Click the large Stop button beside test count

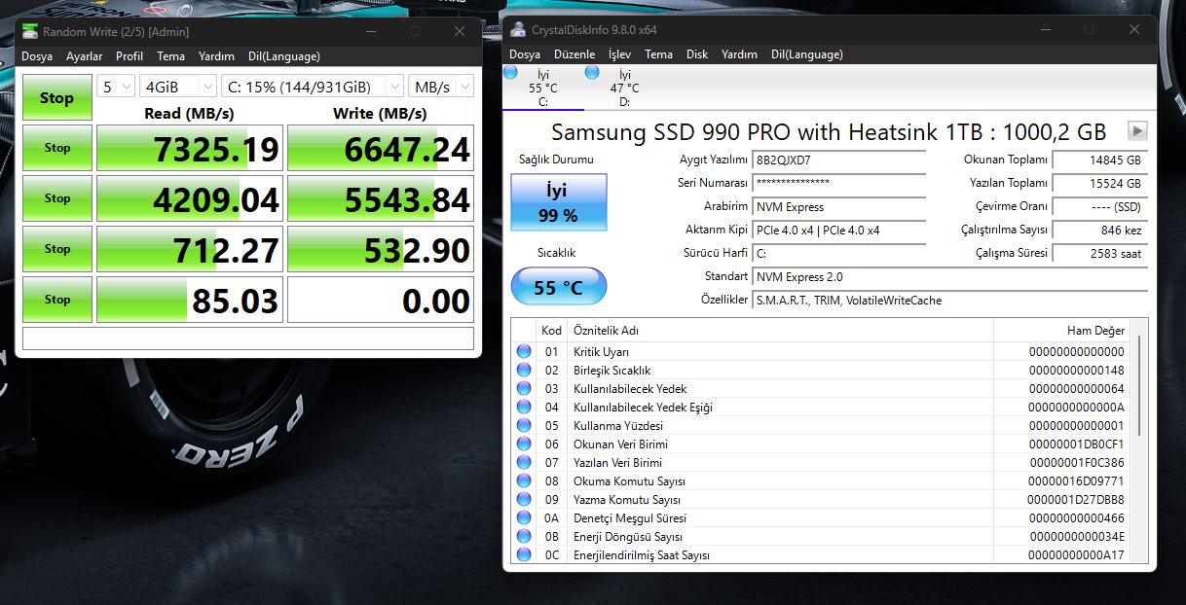pos(56,98)
